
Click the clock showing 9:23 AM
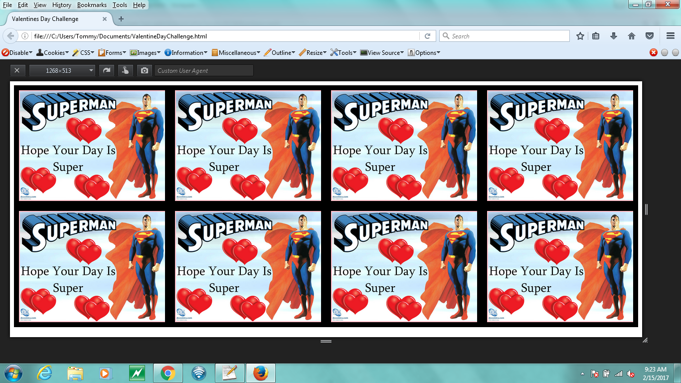[656, 373]
